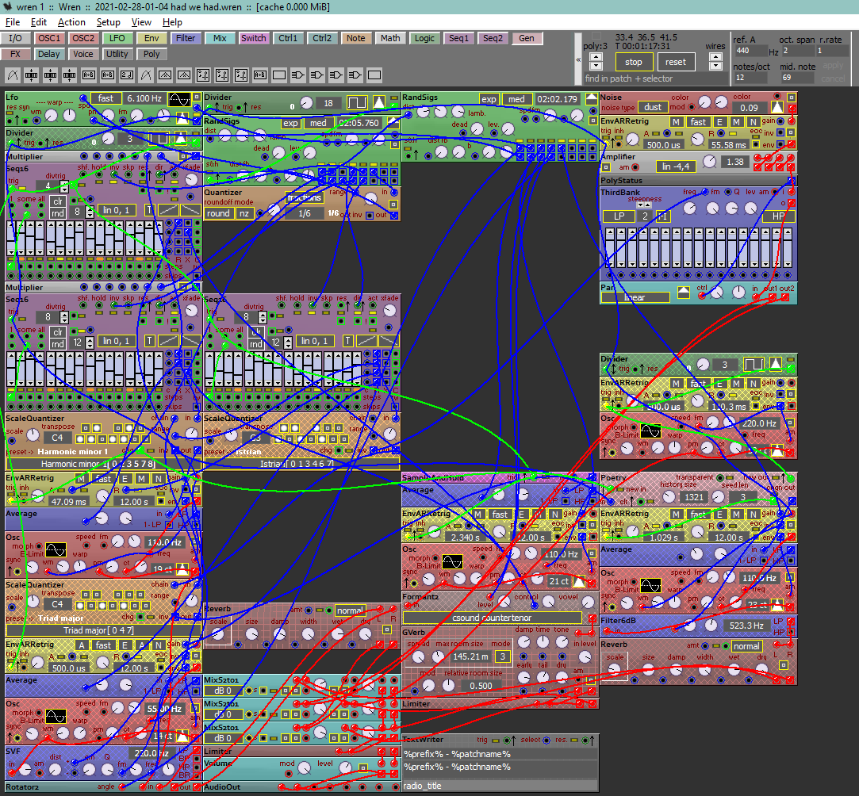Viewport: 859px width, 796px height.
Task: Open the Amplifier lin -4,4 selector
Action: coord(676,166)
